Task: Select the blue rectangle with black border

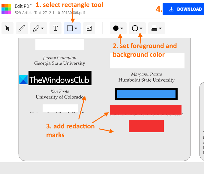Action: pyautogui.click(x=146, y=94)
